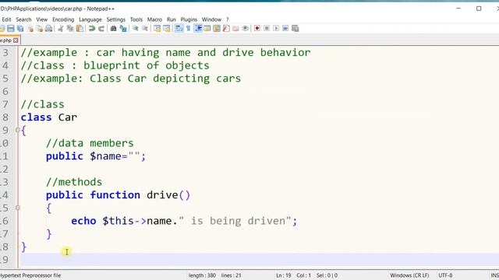Click 'Ln : 19' in the status bar
The height and width of the screenshot is (280, 499).
284,275
